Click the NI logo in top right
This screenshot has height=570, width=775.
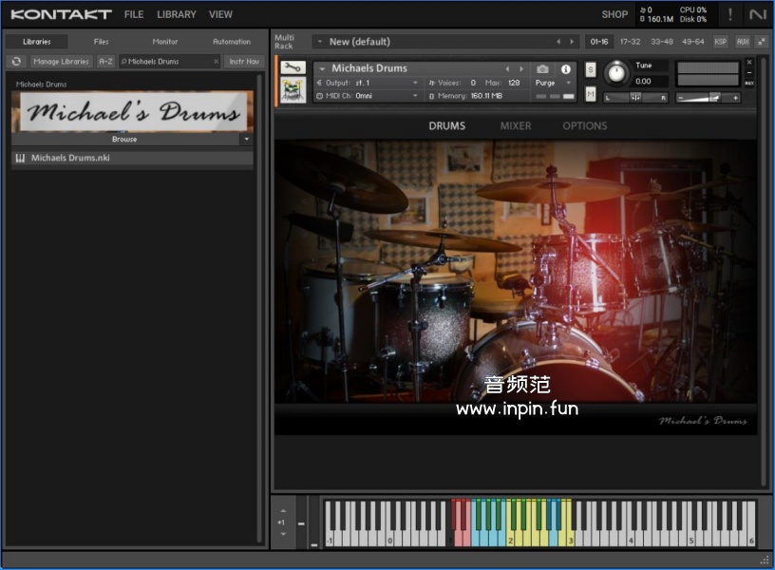pos(757,14)
